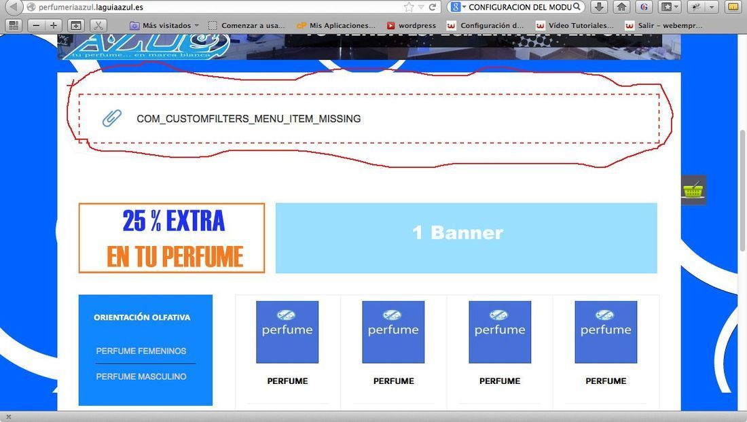Screen dimensions: 747x422
Task: Open the first PERFUME product title
Action: pyautogui.click(x=287, y=381)
